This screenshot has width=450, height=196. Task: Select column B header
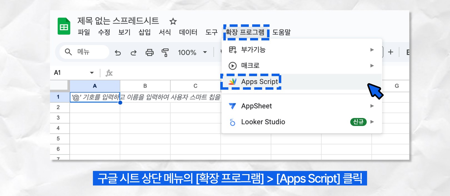point(145,86)
